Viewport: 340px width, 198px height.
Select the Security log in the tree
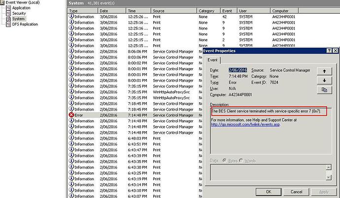coord(19,13)
